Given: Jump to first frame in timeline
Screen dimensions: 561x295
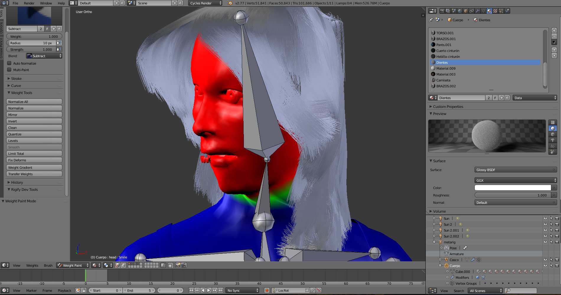Looking at the screenshot, I should [191, 290].
